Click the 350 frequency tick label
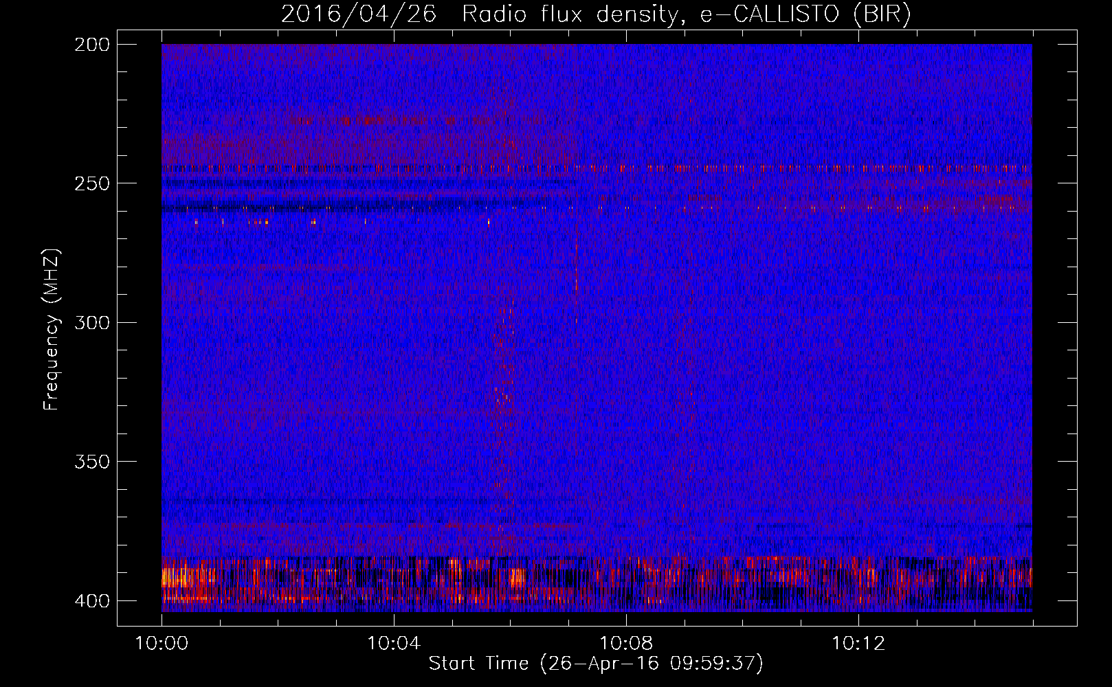 [91, 462]
